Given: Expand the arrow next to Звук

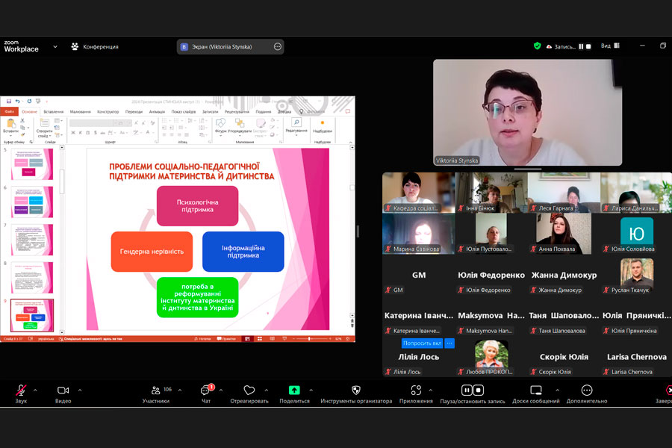Looking at the screenshot, I should click(x=35, y=390).
